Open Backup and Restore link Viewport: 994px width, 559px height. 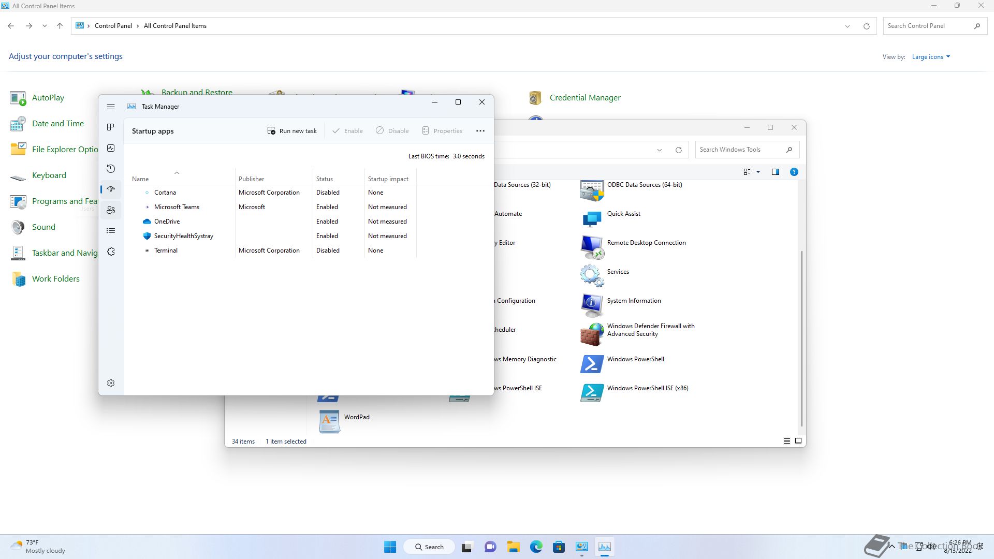(197, 92)
